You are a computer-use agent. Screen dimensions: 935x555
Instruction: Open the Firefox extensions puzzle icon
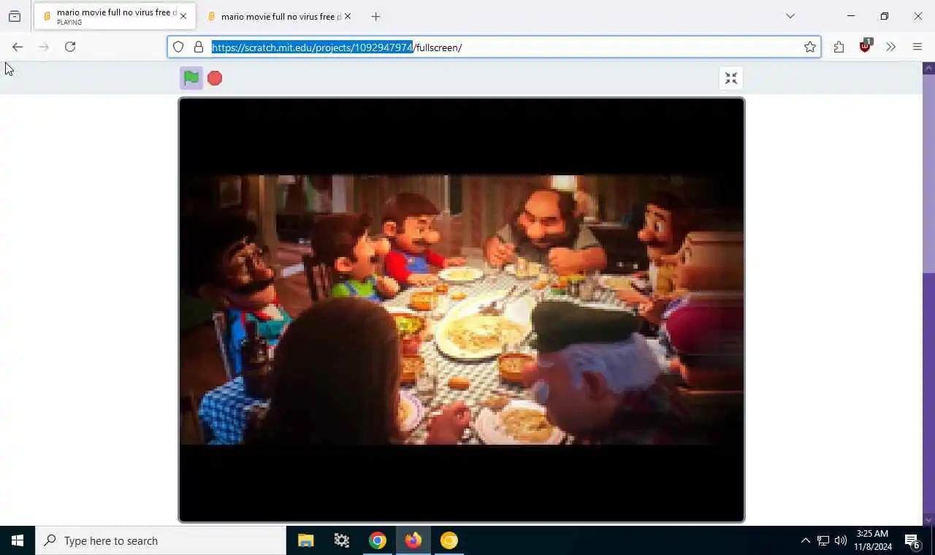click(839, 47)
